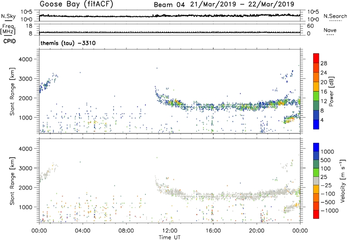Click the "28" tick on Power color bar

tap(324, 63)
